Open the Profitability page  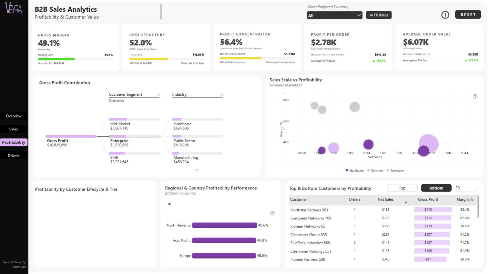(x=14, y=142)
